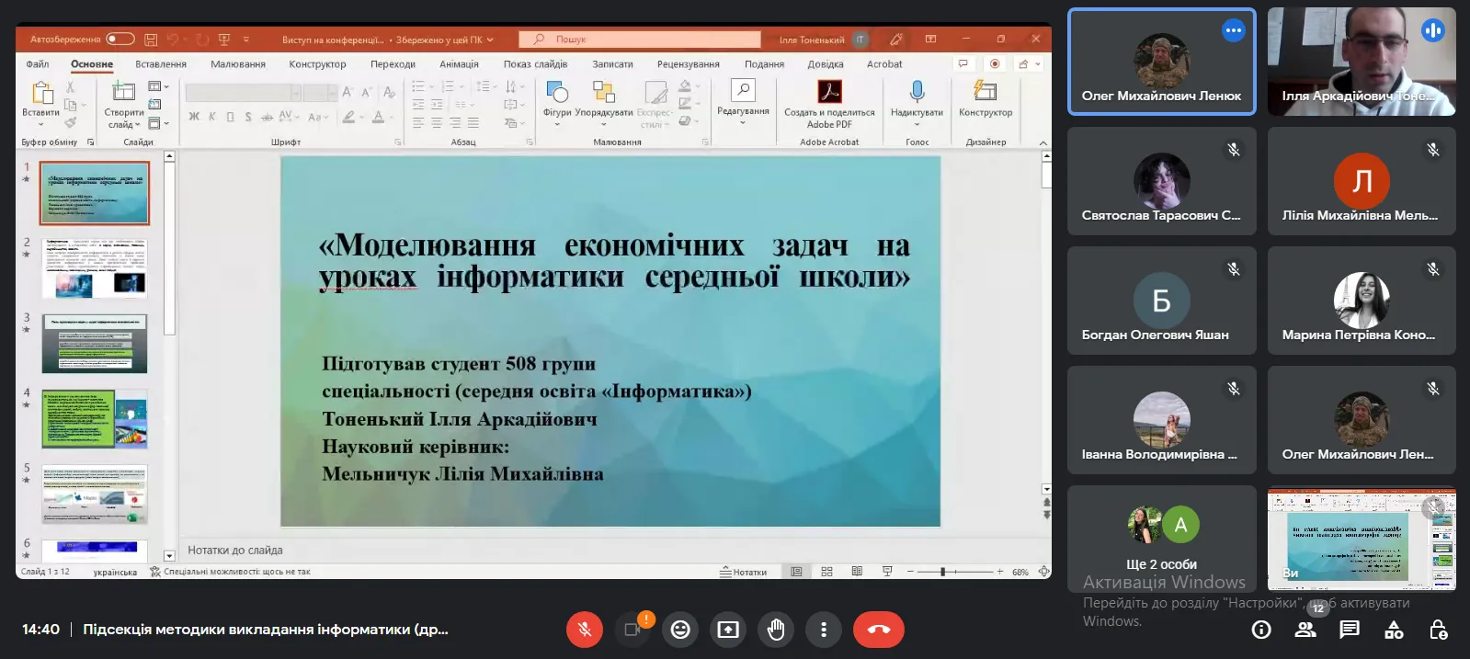Open the Редагування editing menu

(743, 99)
